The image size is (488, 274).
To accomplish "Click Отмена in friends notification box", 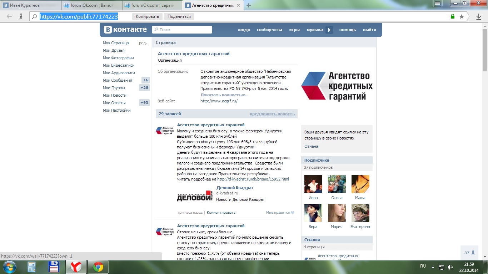I will tap(311, 146).
